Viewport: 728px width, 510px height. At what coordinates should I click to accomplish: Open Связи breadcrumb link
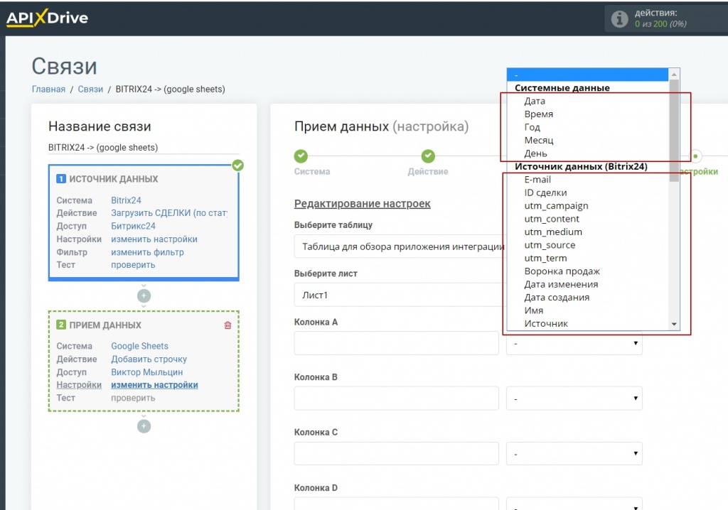point(90,89)
